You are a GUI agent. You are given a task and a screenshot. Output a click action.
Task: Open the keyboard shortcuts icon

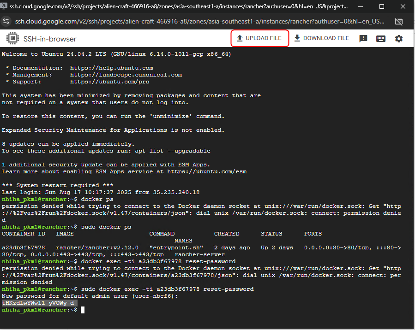pyautogui.click(x=381, y=39)
